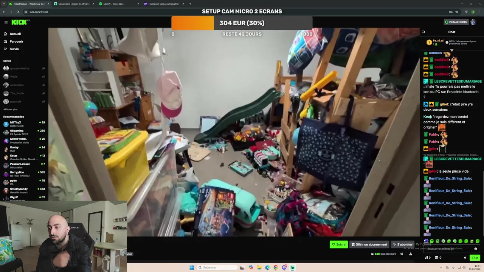The width and height of the screenshot is (484, 272).
Task: Open Chrome from the taskbar
Action: [276, 267]
